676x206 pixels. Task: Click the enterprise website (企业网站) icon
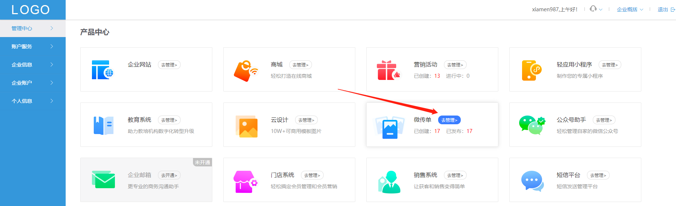(103, 70)
